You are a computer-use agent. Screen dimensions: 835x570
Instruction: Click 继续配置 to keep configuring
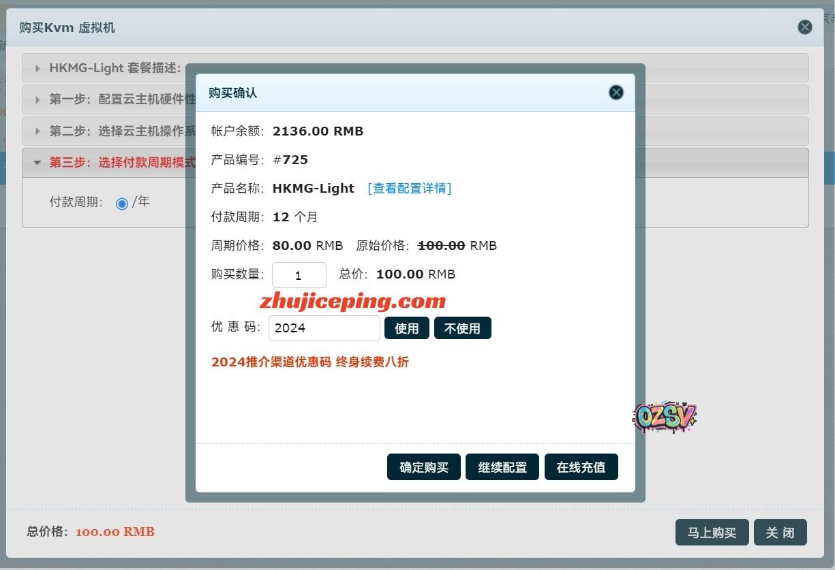[502, 467]
